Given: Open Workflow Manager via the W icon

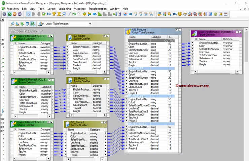Looking at the screenshot, I should 14,14.
